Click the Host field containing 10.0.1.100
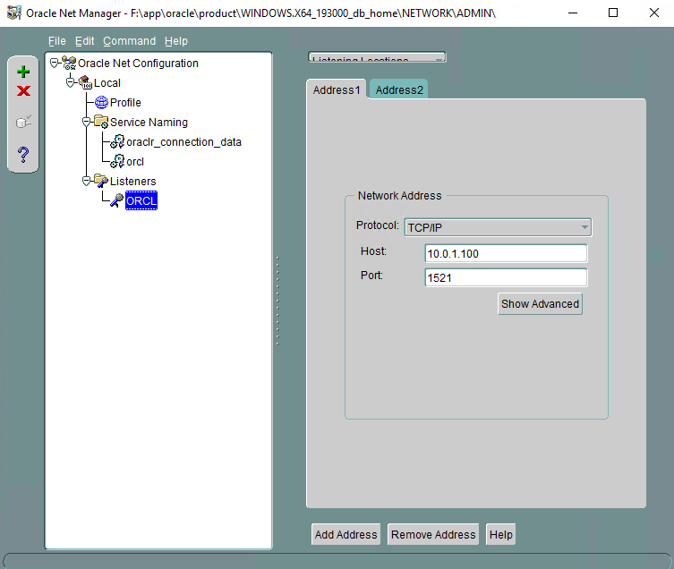 click(506, 253)
